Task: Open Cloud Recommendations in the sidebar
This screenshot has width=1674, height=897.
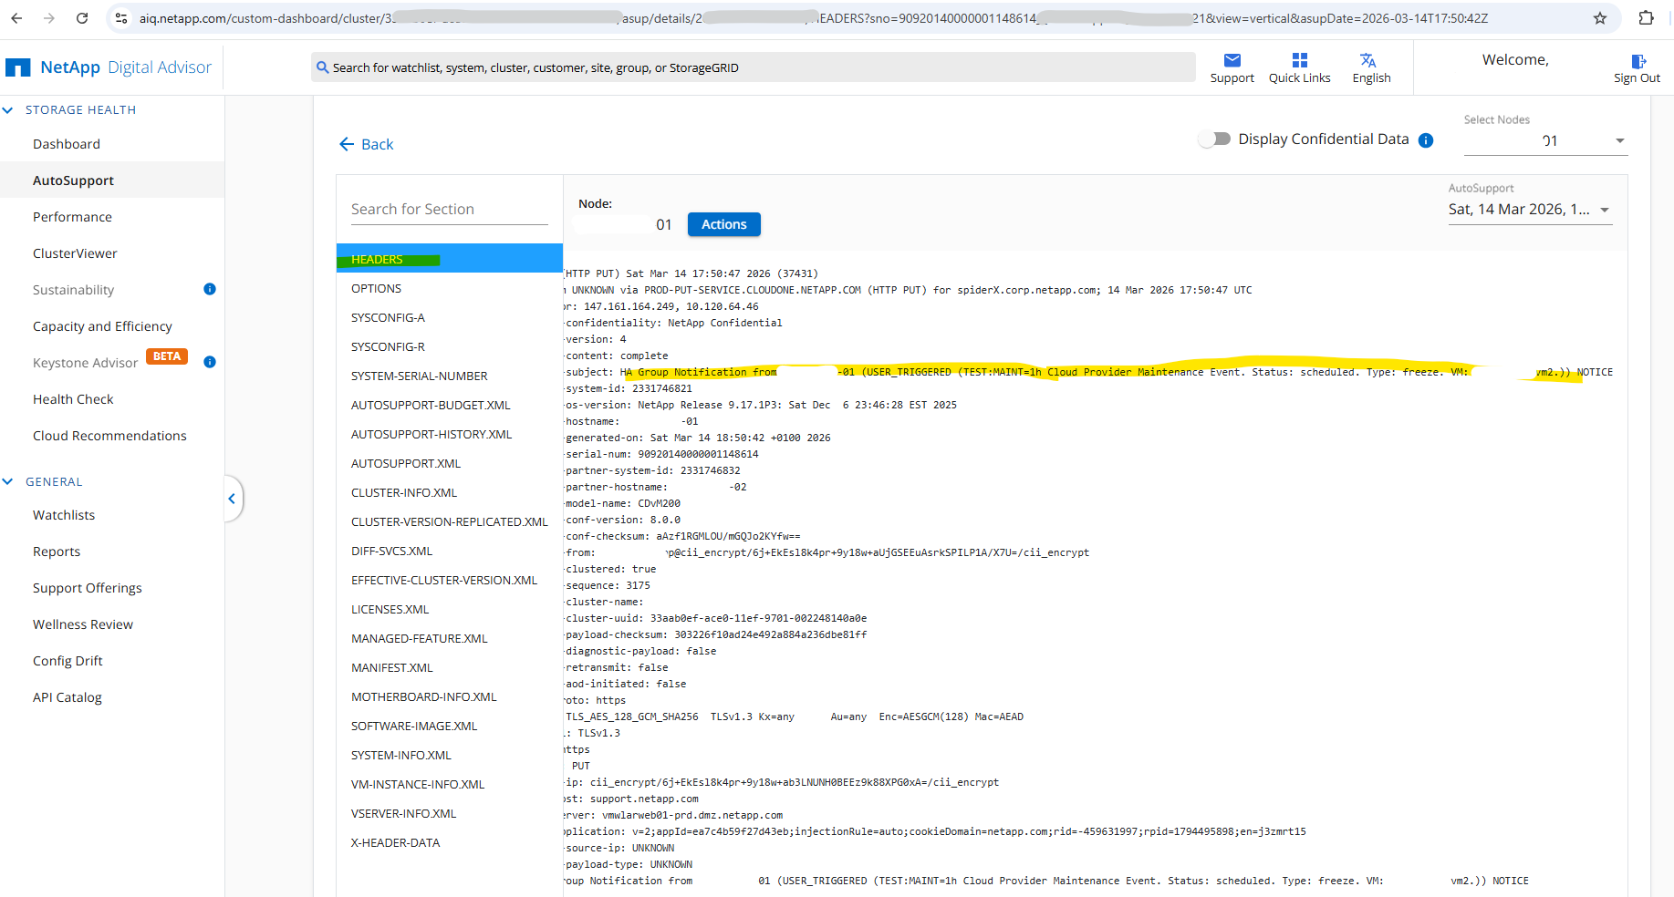Action: tap(109, 436)
